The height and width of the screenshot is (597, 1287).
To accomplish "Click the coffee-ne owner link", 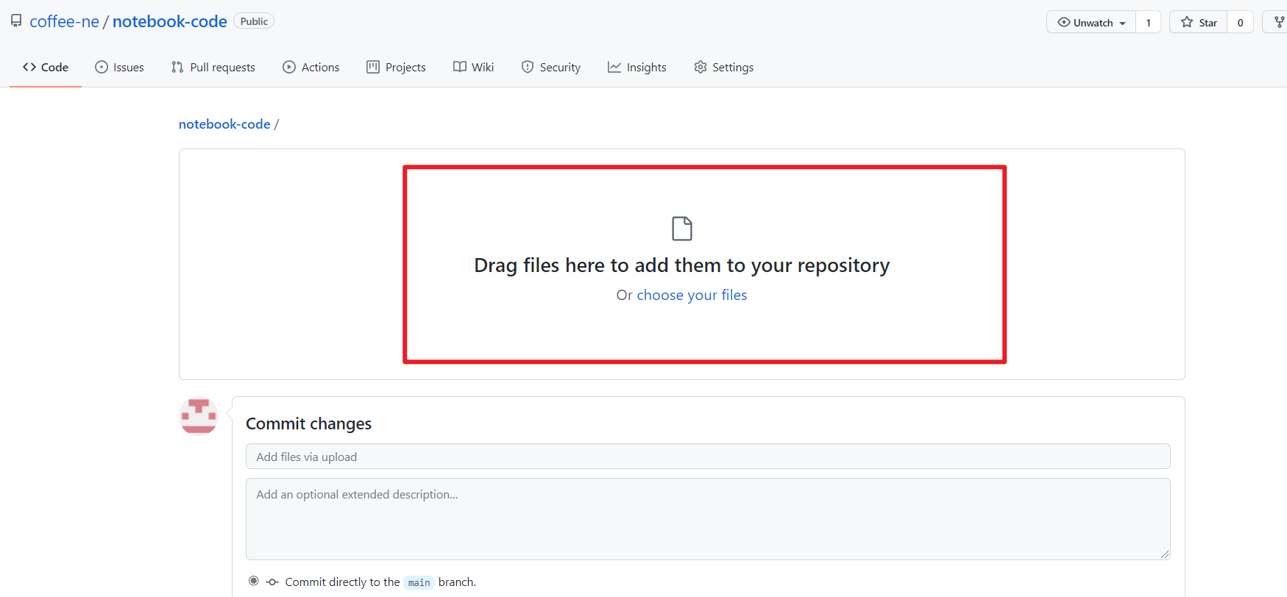I will [64, 21].
